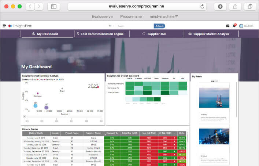Select the USA bubble in the chart
Image resolution: width=259 pixels, height=166 pixels.
(35, 106)
